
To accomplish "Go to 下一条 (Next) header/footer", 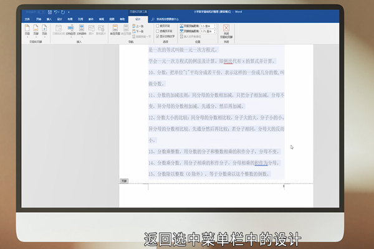I will [x=138, y=31].
